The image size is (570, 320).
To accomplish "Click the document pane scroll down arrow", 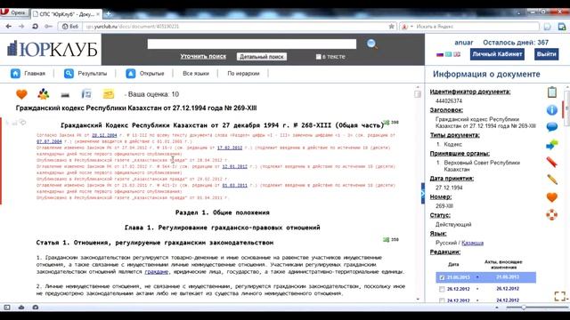I will pos(418,300).
